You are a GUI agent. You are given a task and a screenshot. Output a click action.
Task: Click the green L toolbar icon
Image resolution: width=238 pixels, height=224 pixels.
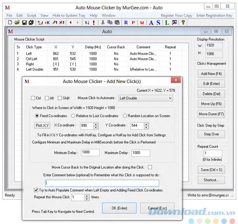click(167, 23)
